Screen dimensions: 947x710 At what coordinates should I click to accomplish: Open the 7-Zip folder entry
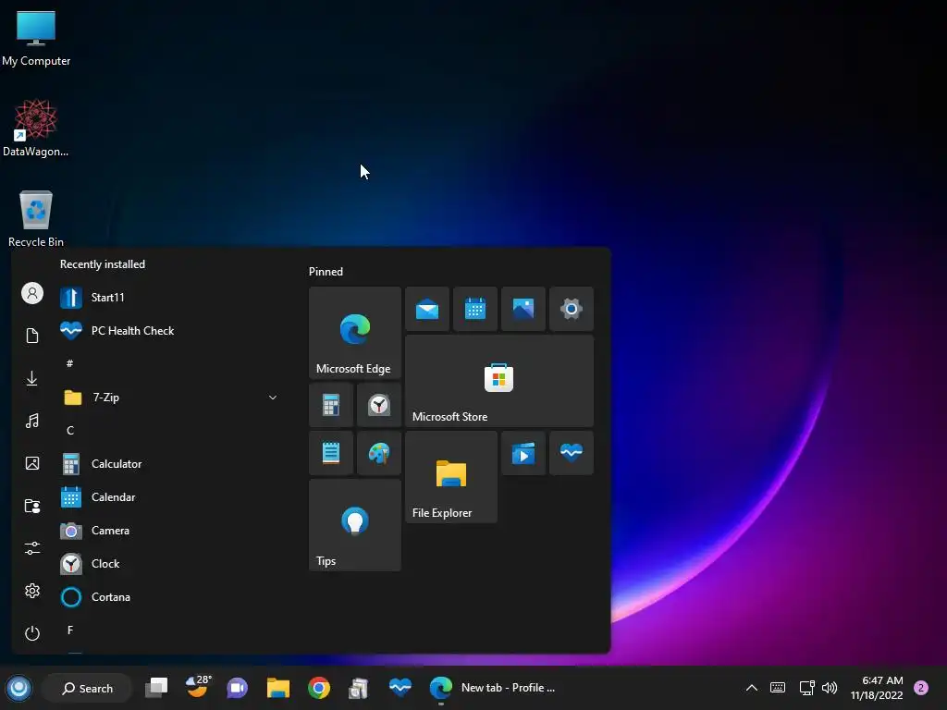[169, 398]
